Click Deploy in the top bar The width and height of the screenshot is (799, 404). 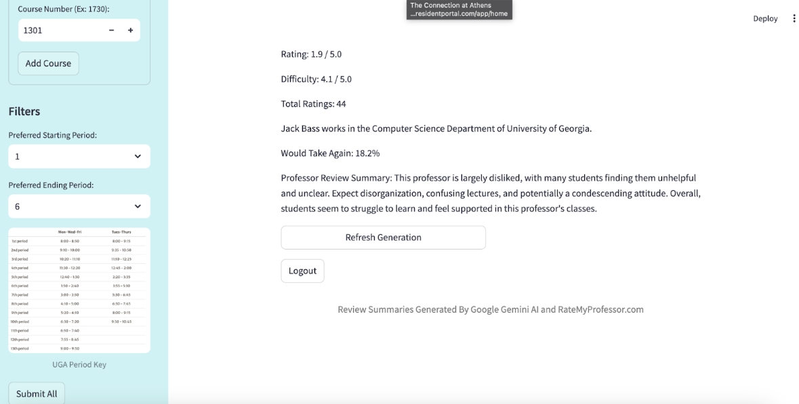point(765,18)
